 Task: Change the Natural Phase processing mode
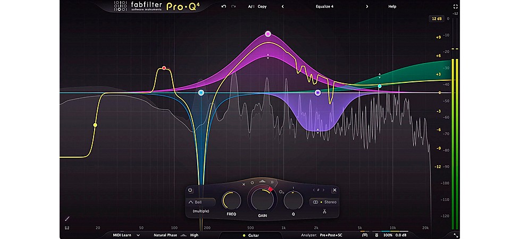[166, 235]
